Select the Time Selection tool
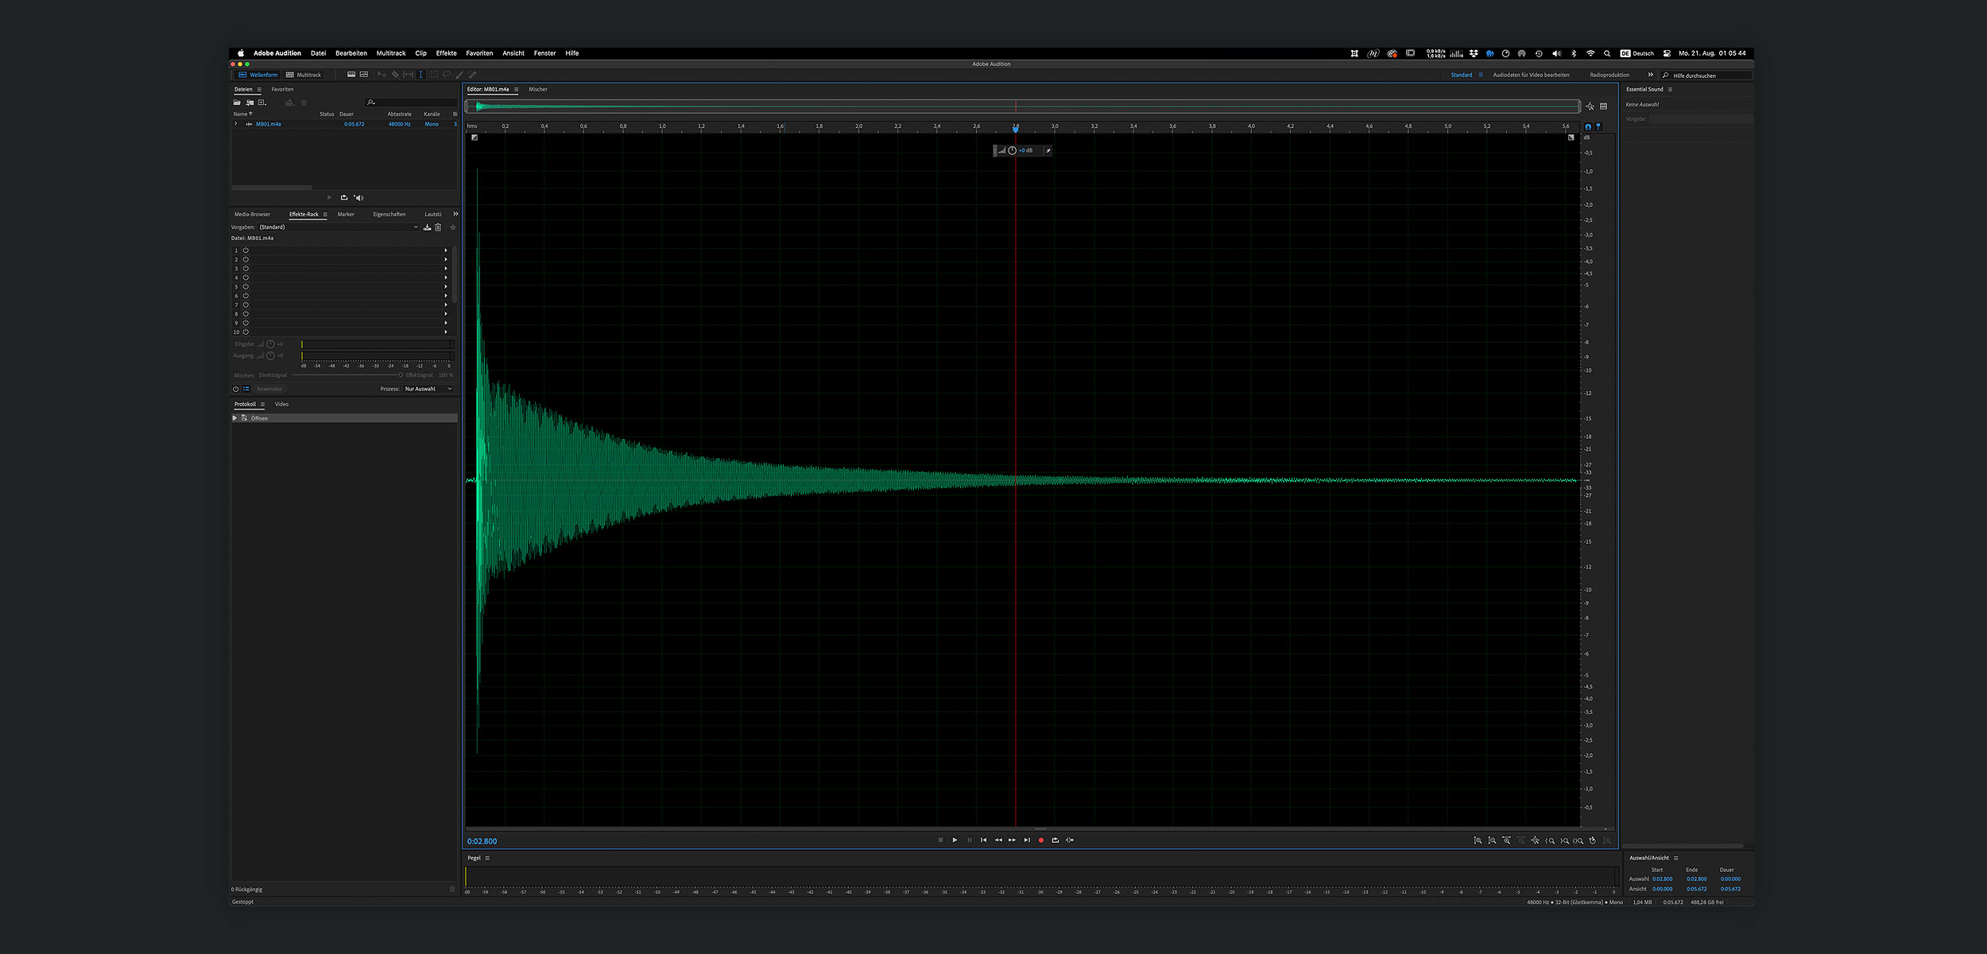This screenshot has height=954, width=1987. tap(420, 75)
